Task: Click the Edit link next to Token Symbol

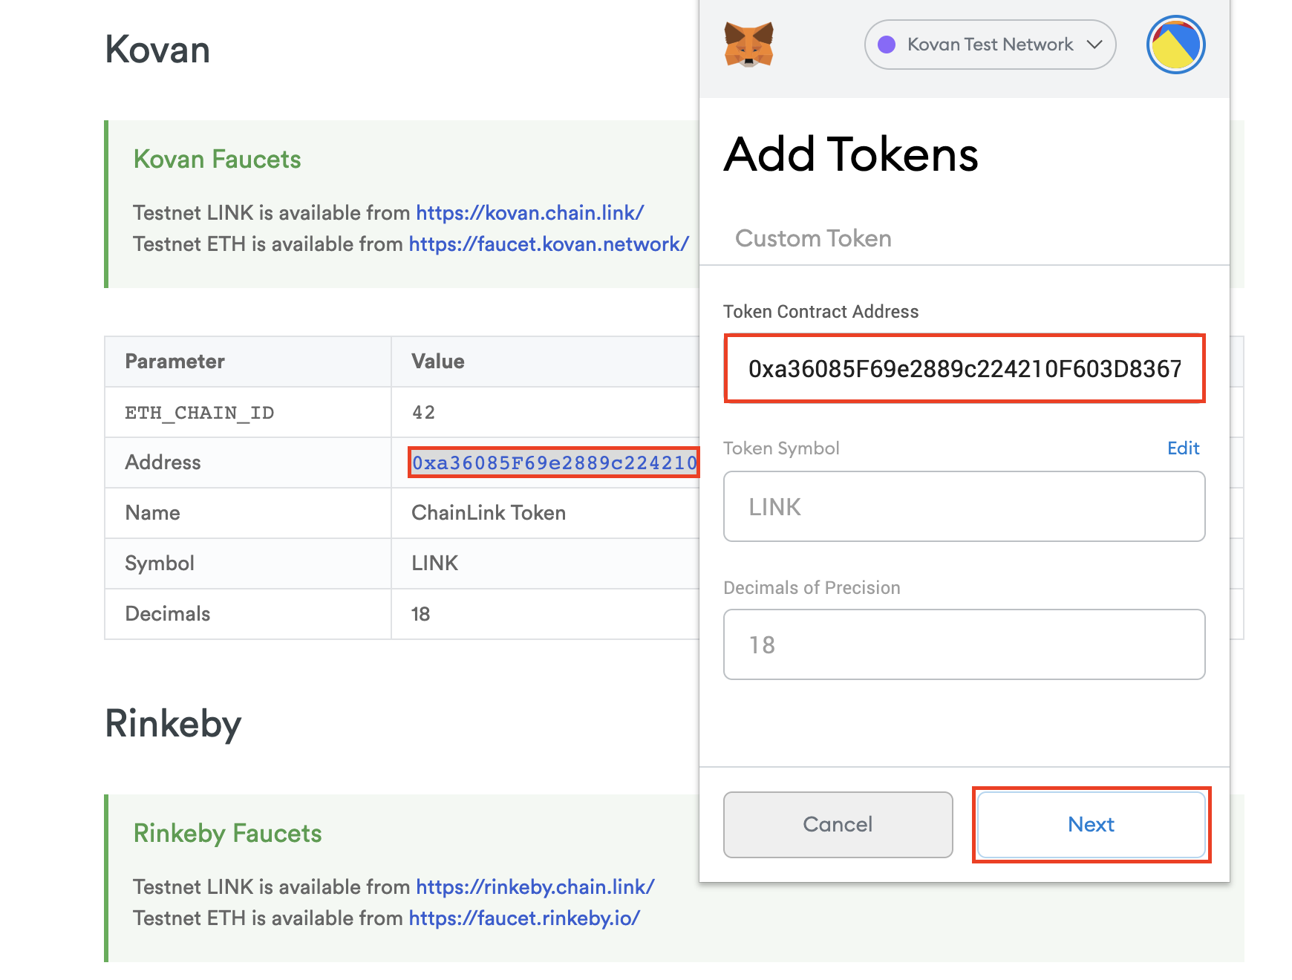Action: (1183, 448)
